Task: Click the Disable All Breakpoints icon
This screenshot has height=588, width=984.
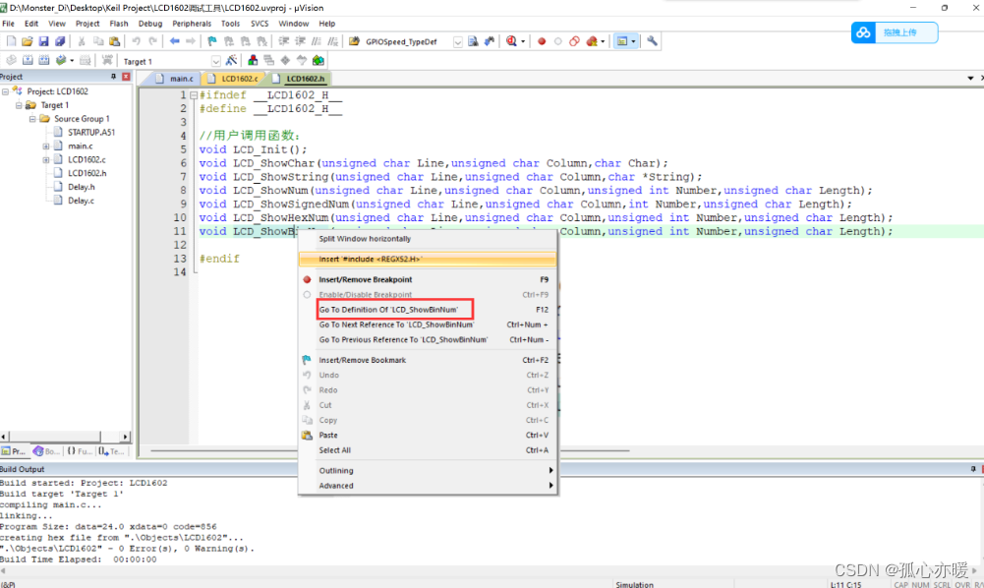Action: tap(574, 41)
